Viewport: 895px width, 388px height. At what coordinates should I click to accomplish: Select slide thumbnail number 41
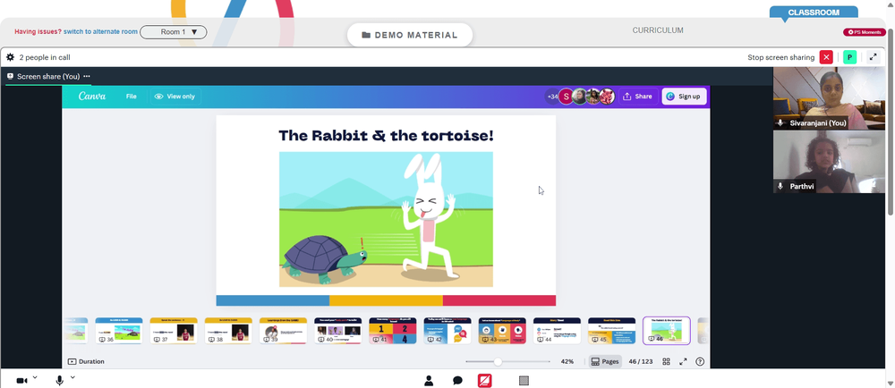pyautogui.click(x=393, y=331)
